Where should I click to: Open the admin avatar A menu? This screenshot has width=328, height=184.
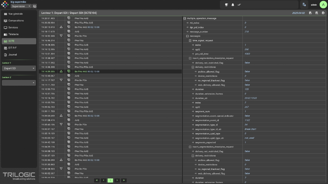click(323, 5)
